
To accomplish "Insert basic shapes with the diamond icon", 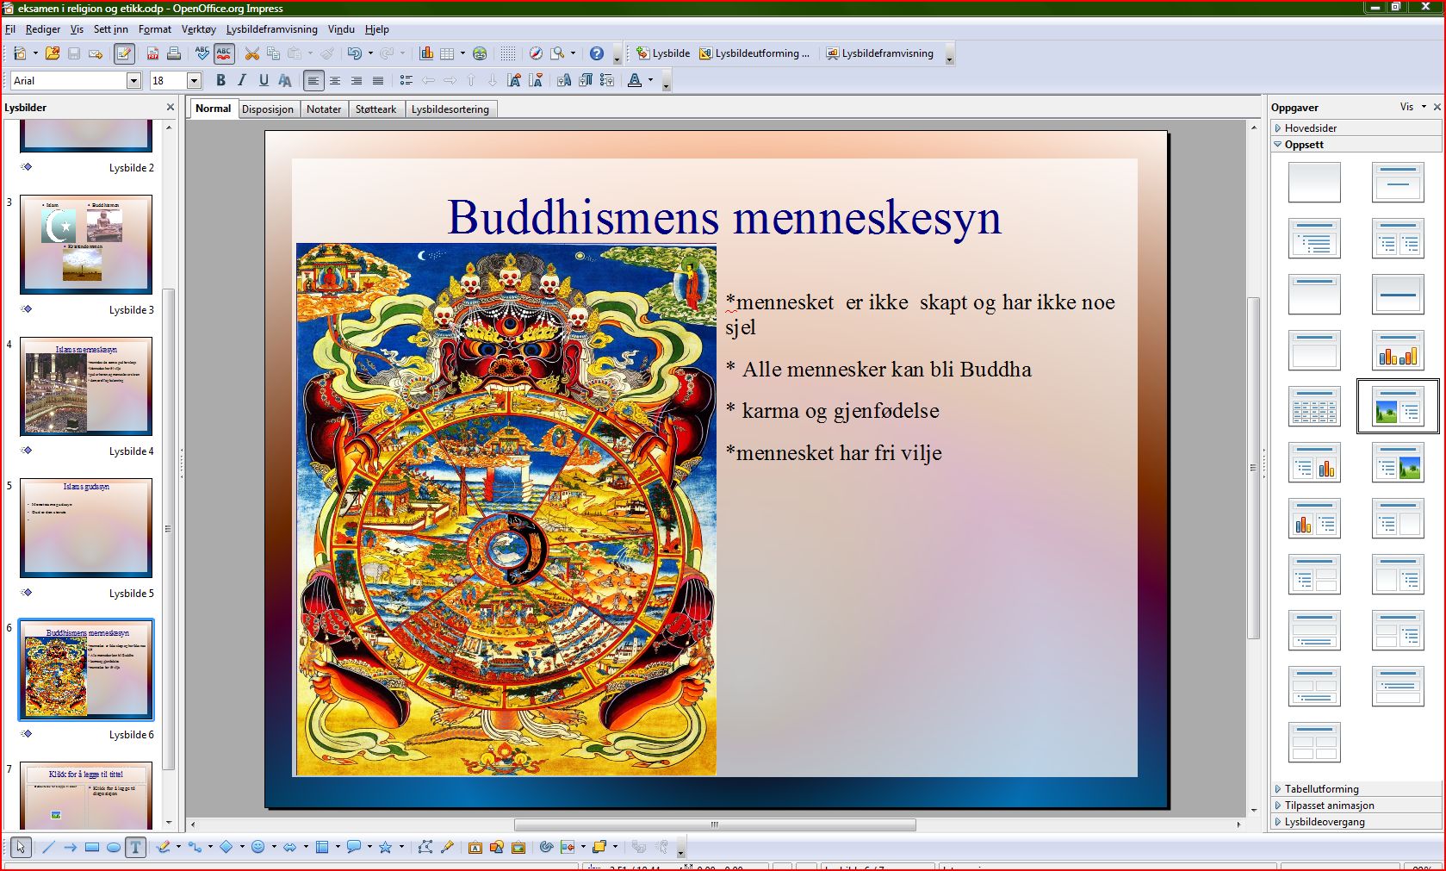I will click(227, 847).
